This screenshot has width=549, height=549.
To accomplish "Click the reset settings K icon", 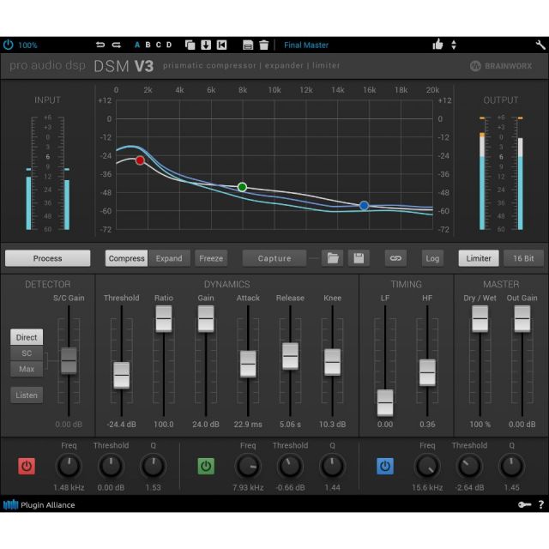I will point(221,45).
